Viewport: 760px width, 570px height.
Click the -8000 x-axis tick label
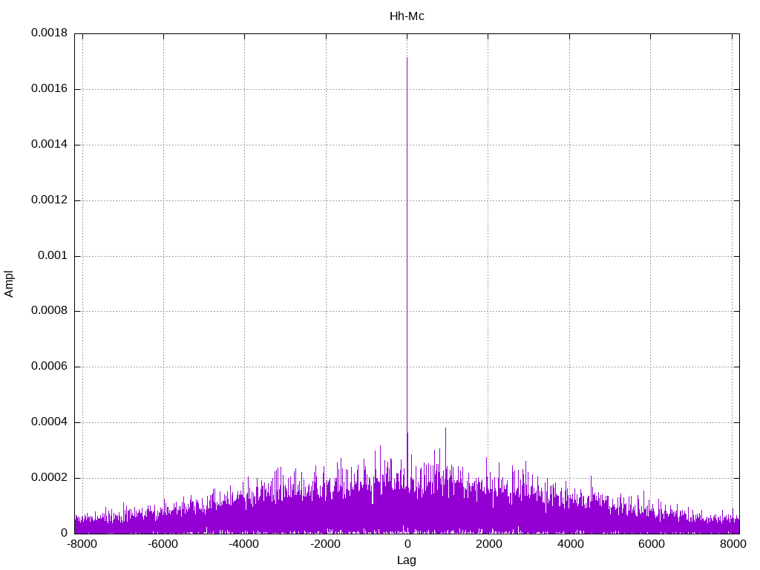[82, 544]
